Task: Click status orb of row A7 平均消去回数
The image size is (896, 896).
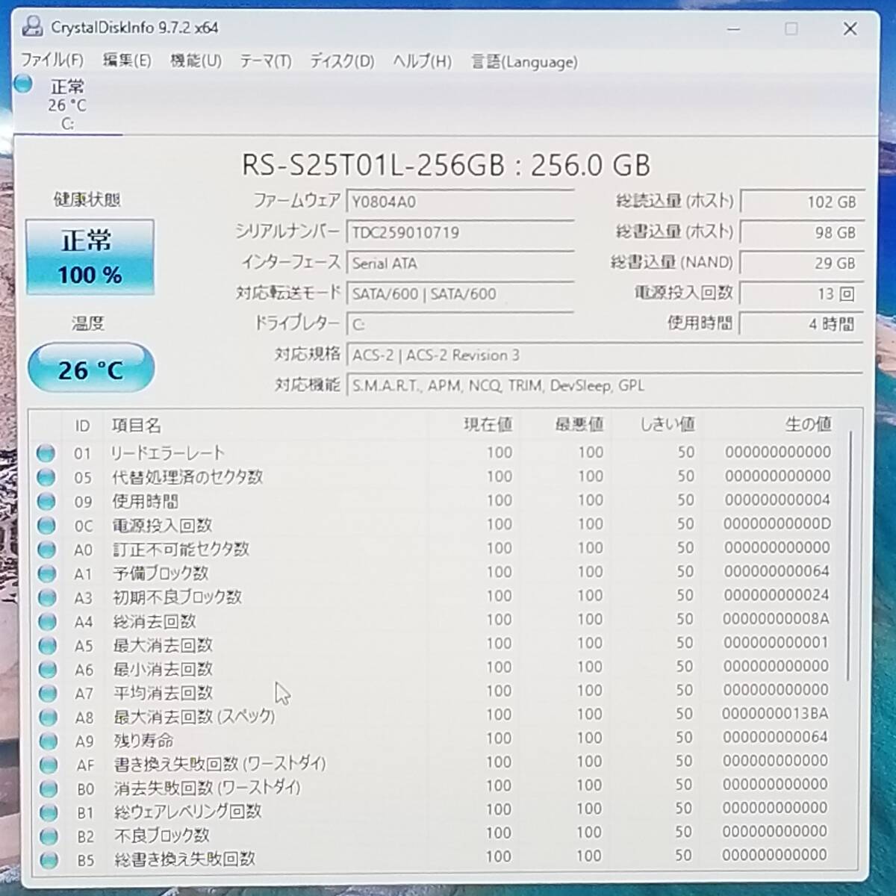Action: click(x=48, y=693)
